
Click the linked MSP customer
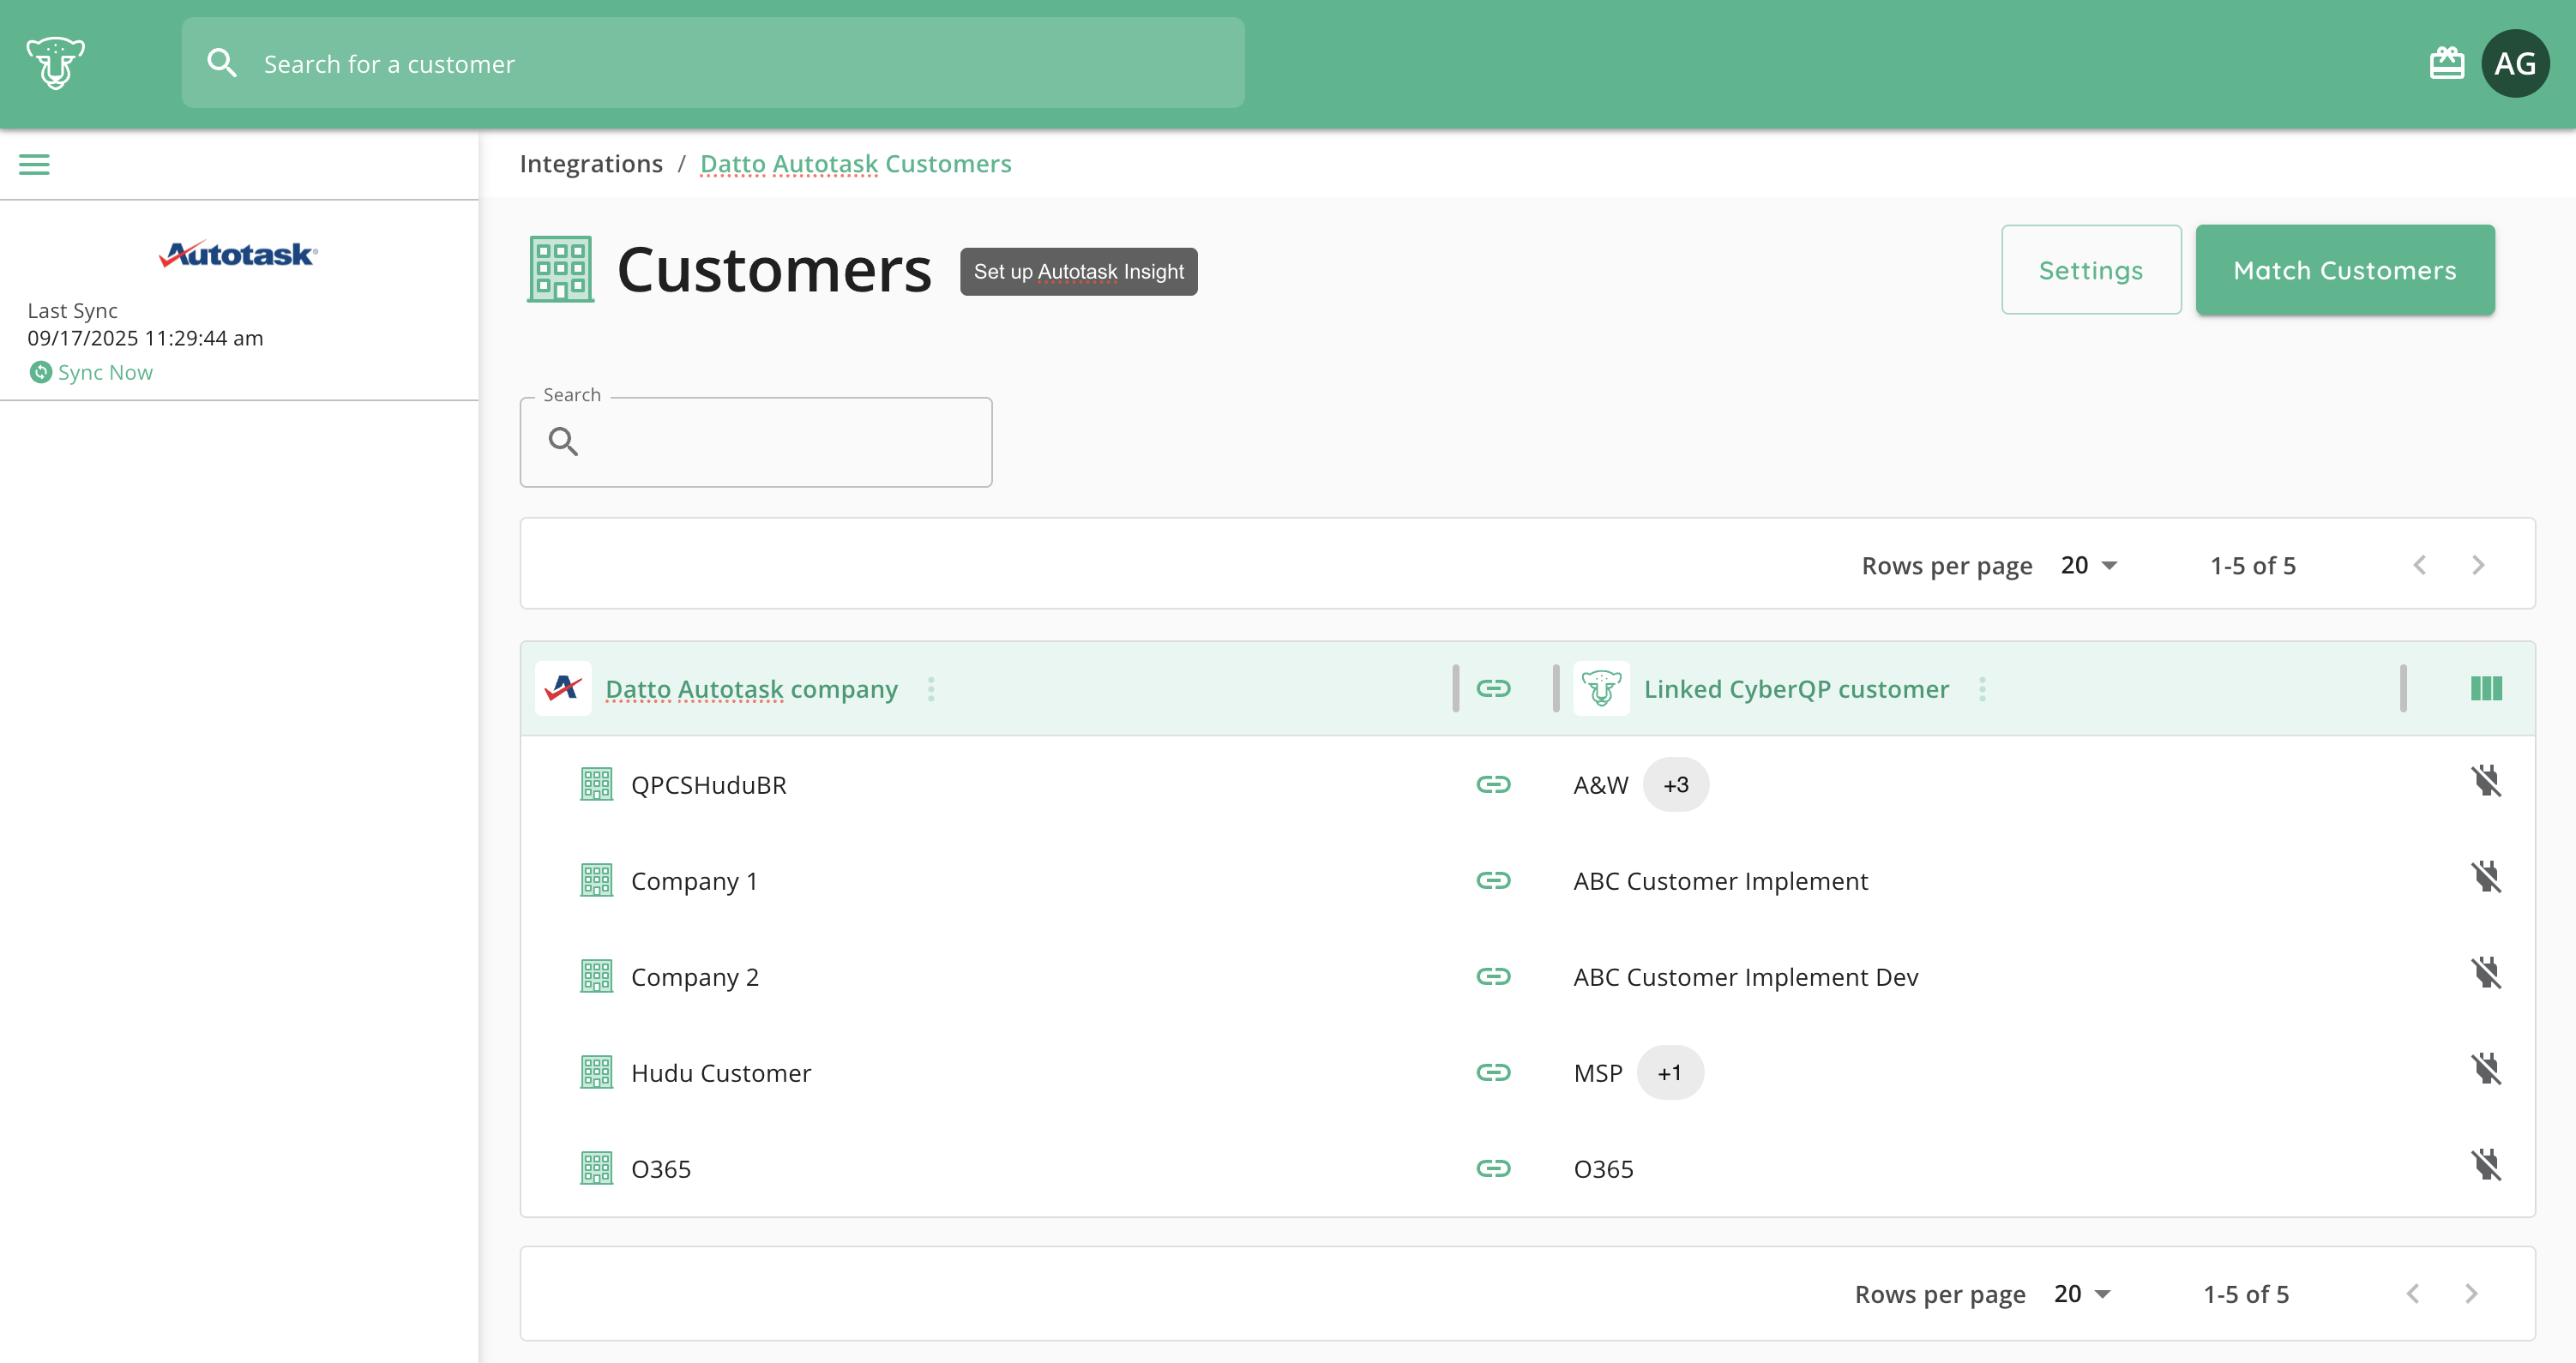coord(1598,1073)
